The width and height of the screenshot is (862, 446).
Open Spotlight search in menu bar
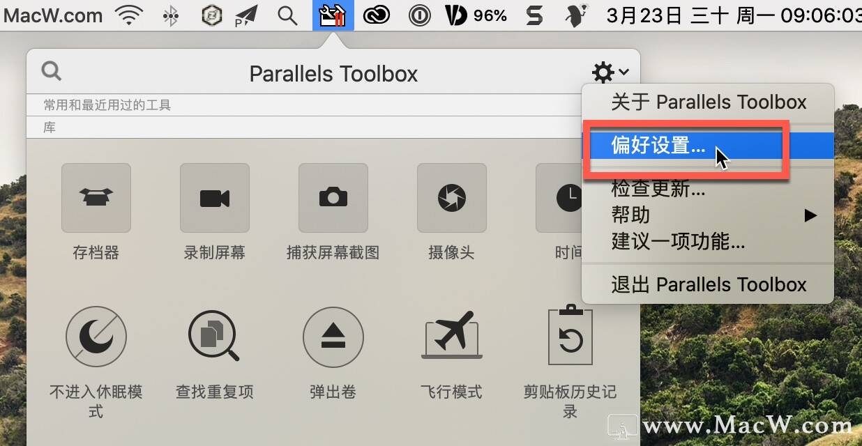click(x=287, y=15)
